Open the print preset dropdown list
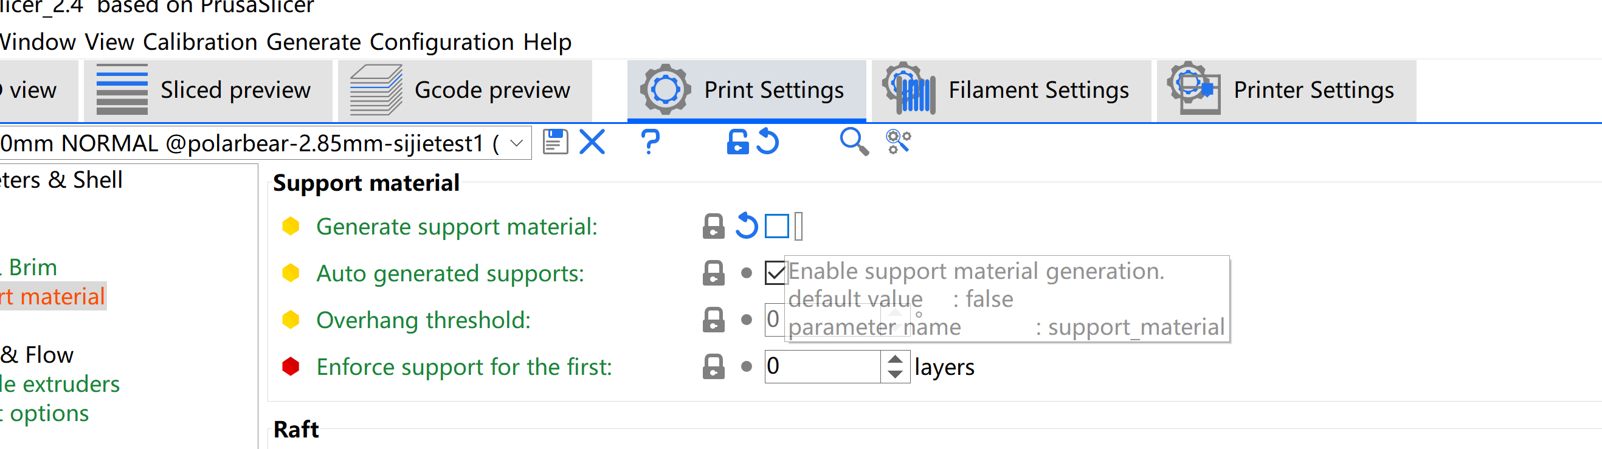Viewport: 1602px width, 449px height. point(516,143)
